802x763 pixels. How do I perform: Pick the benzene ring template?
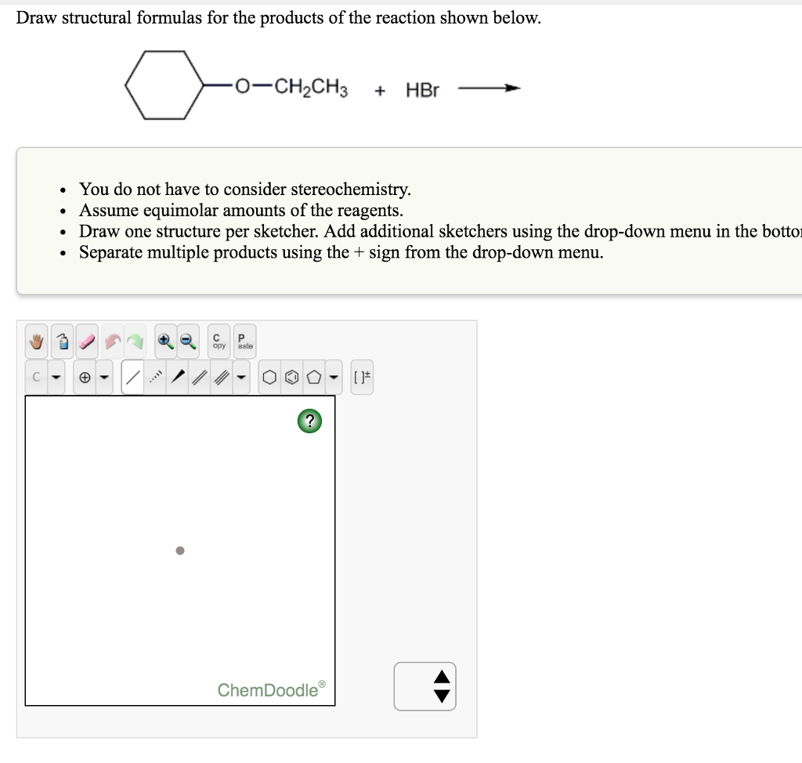pyautogui.click(x=292, y=376)
